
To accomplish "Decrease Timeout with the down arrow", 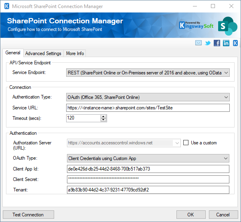I will pyautogui.click(x=103, y=120).
